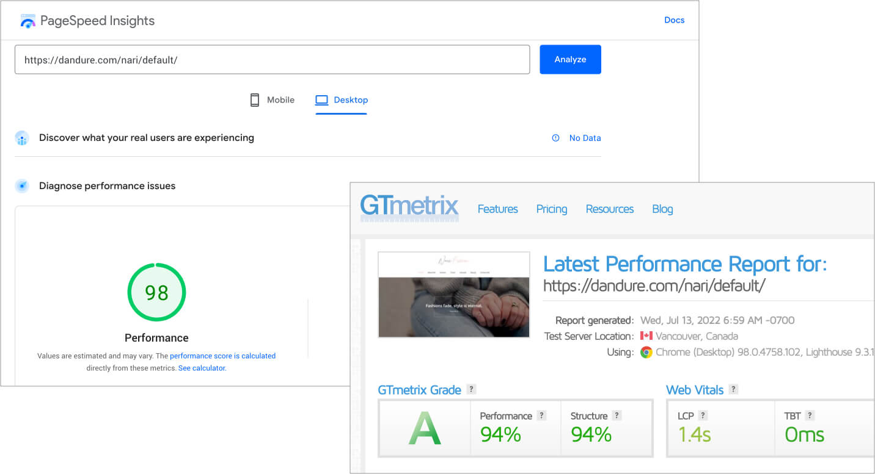Click the No Data info icon

pos(555,138)
